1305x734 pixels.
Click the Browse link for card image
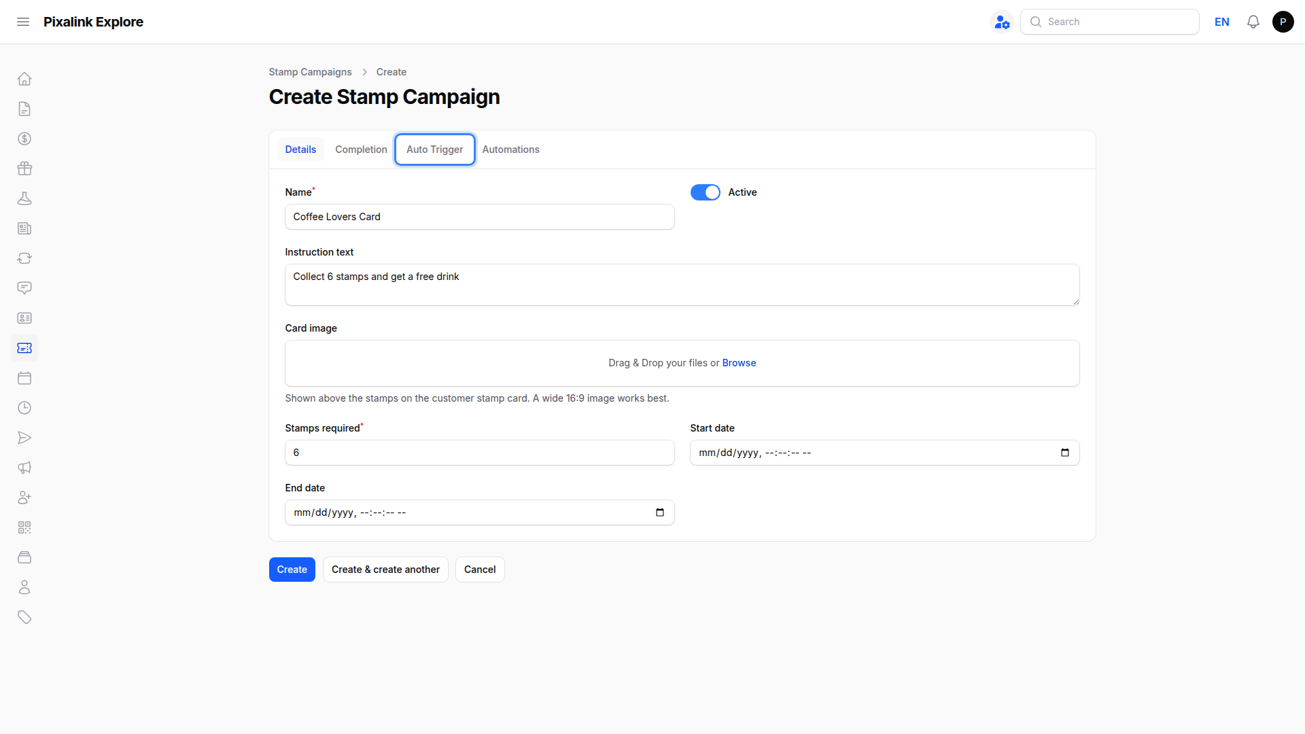739,363
